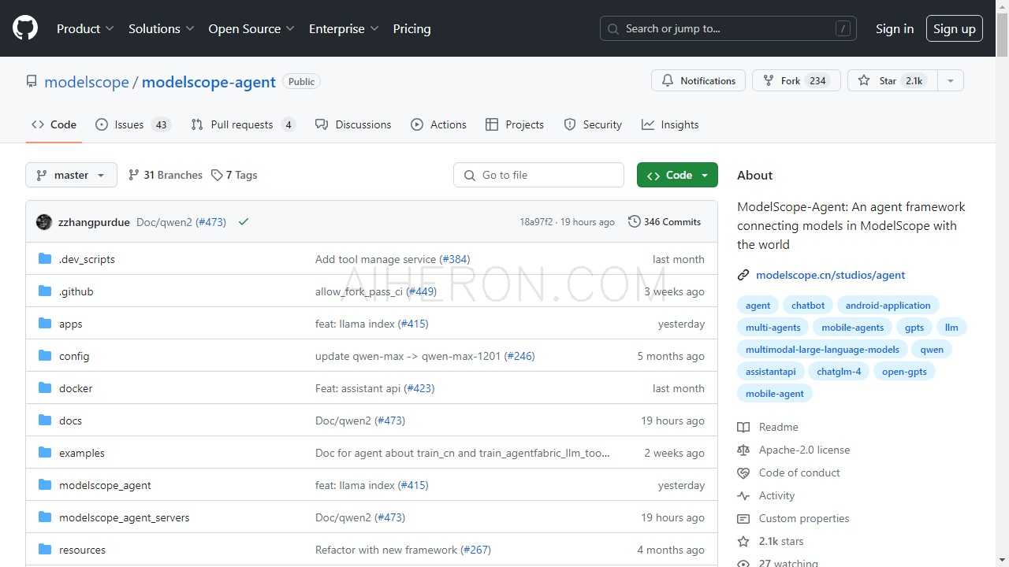Open the resources folder
Image resolution: width=1009 pixels, height=567 pixels.
point(82,550)
